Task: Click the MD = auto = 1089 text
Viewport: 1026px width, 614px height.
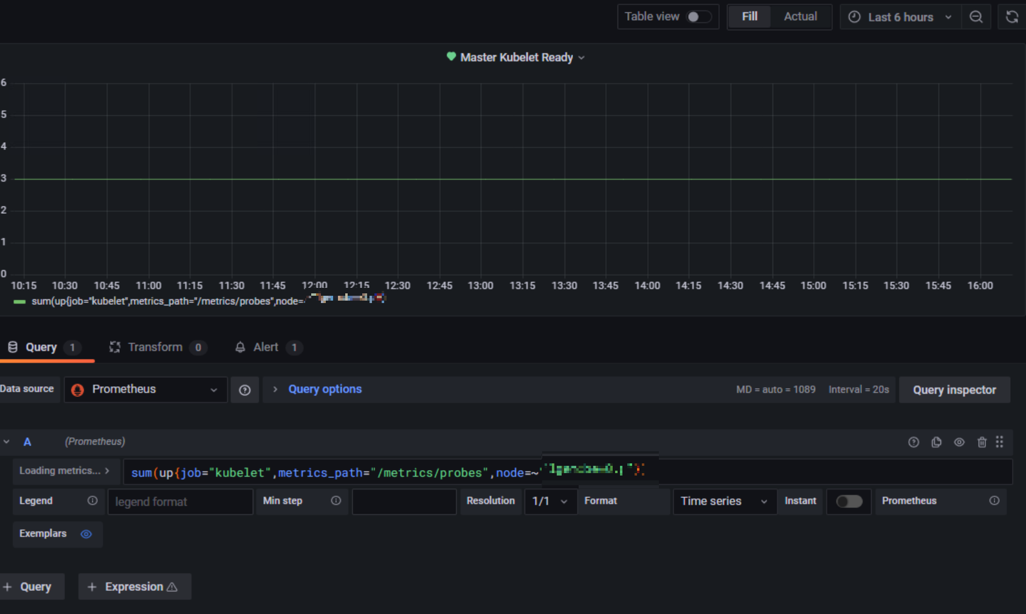Action: point(776,389)
